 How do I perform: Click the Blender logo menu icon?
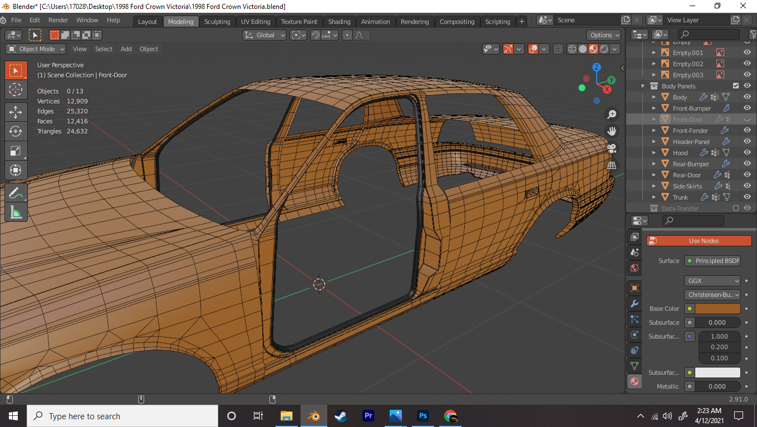tap(3, 20)
